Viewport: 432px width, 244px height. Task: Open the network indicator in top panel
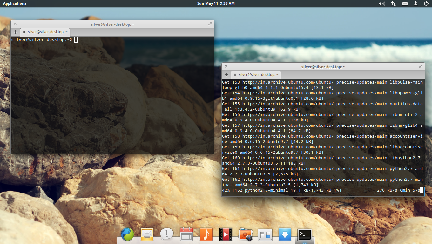[x=394, y=3]
